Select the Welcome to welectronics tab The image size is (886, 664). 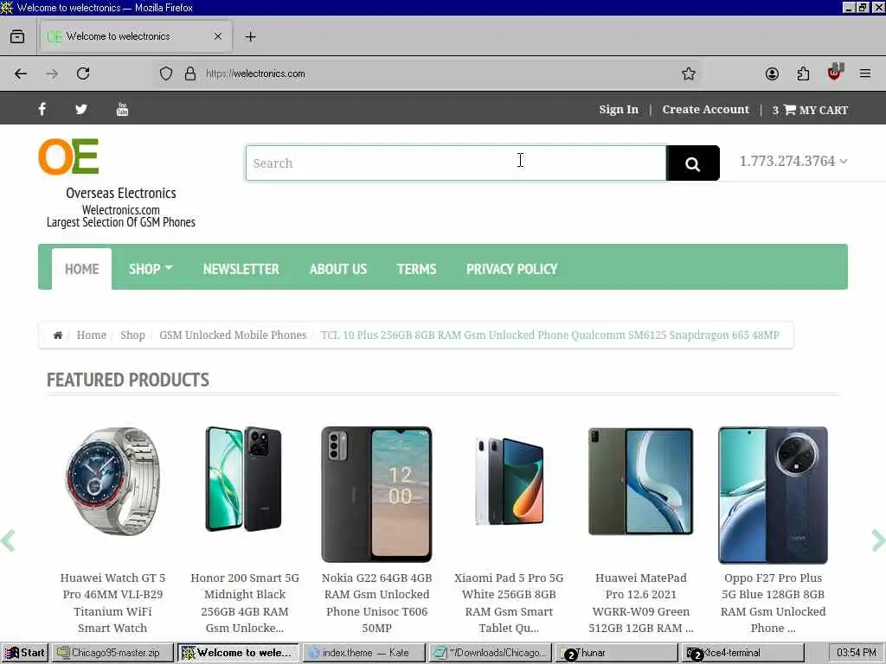(136, 36)
